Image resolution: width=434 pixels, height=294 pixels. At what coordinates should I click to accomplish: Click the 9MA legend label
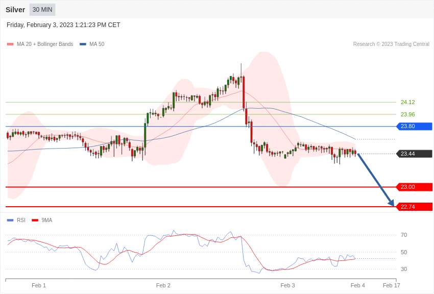pyautogui.click(x=47, y=220)
